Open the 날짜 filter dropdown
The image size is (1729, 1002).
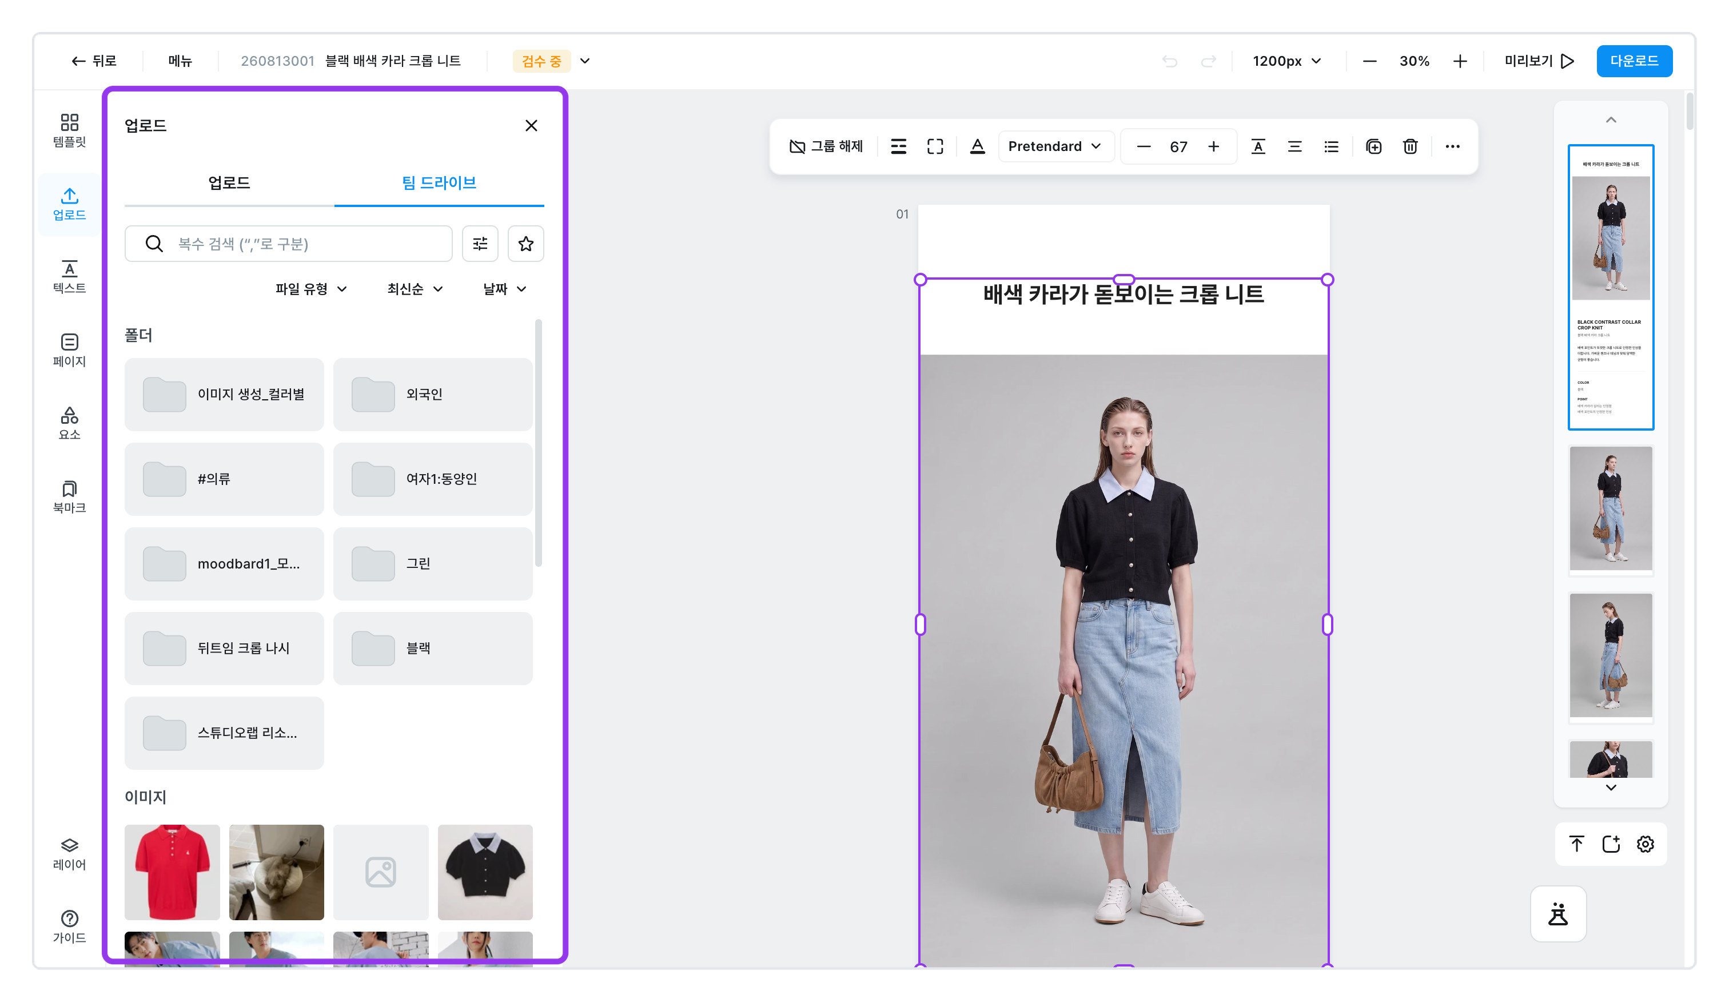tap(504, 289)
